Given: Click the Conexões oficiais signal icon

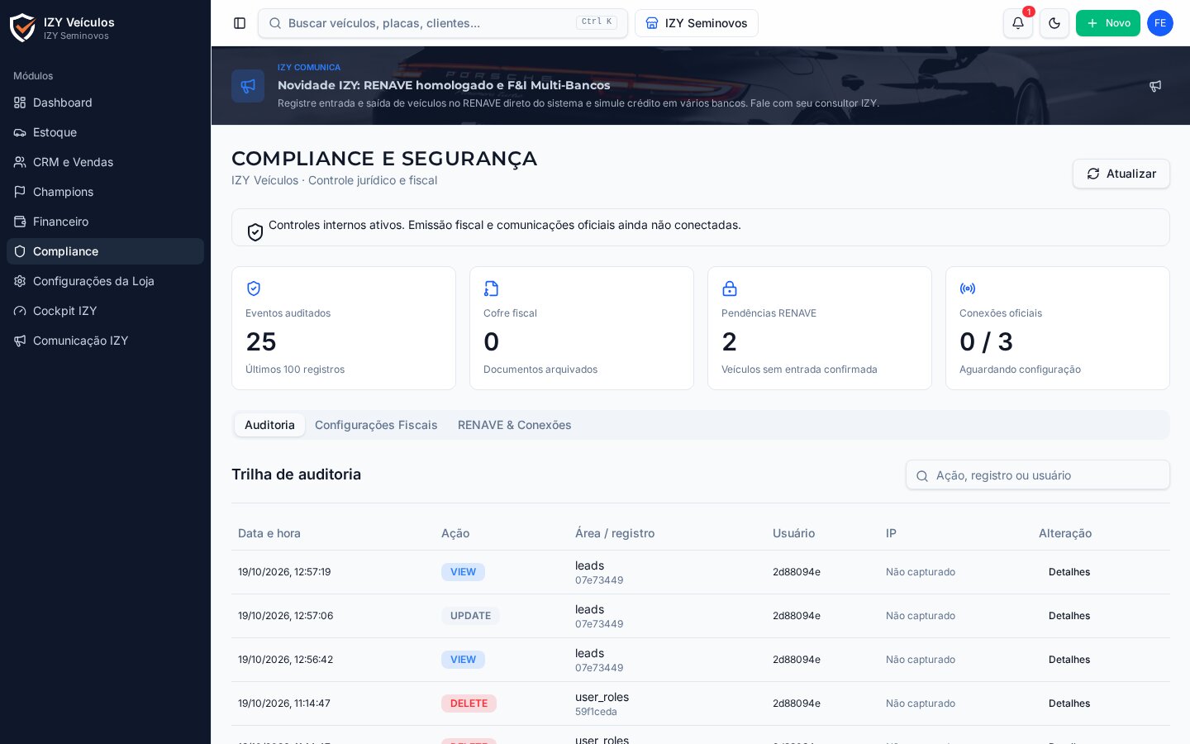Looking at the screenshot, I should (x=968, y=289).
